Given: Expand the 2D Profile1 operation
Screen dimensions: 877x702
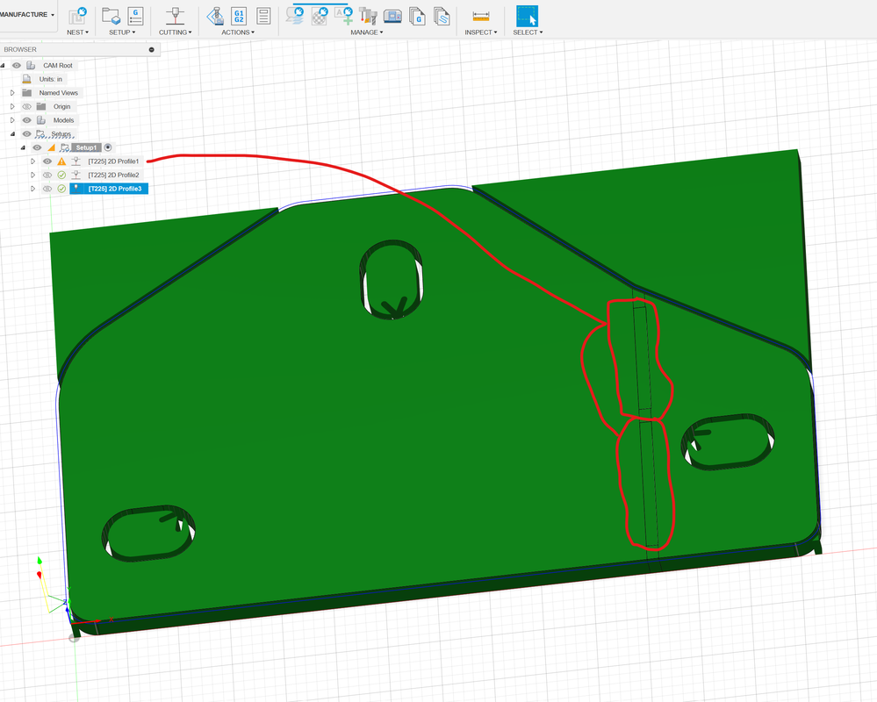Looking at the screenshot, I should coord(33,161).
